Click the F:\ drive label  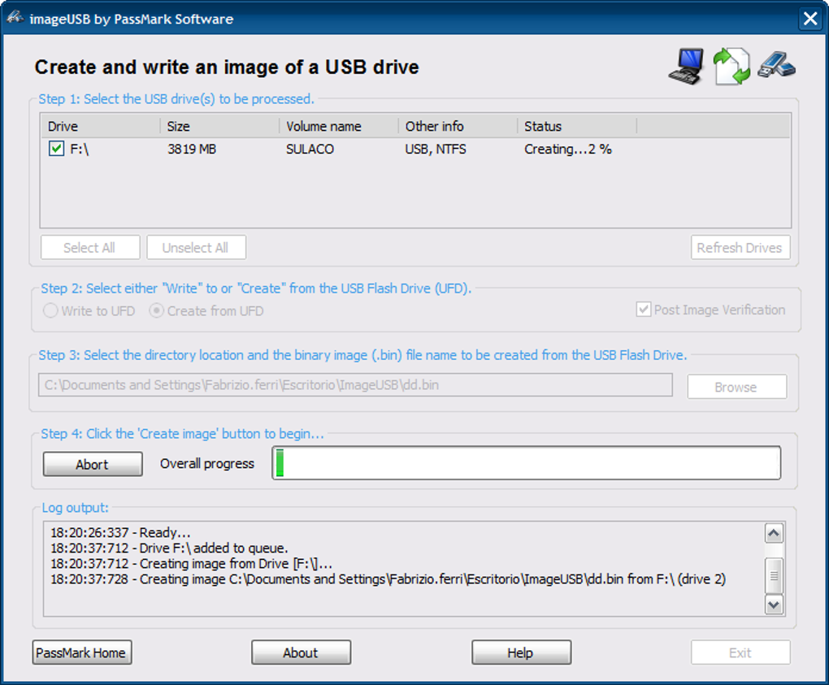[80, 149]
